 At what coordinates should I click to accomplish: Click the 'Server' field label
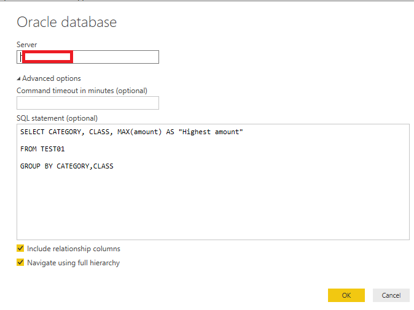pyautogui.click(x=26, y=45)
